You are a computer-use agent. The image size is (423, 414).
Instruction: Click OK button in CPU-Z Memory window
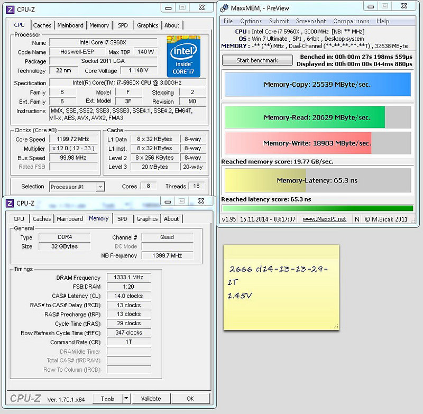pyautogui.click(x=190, y=398)
